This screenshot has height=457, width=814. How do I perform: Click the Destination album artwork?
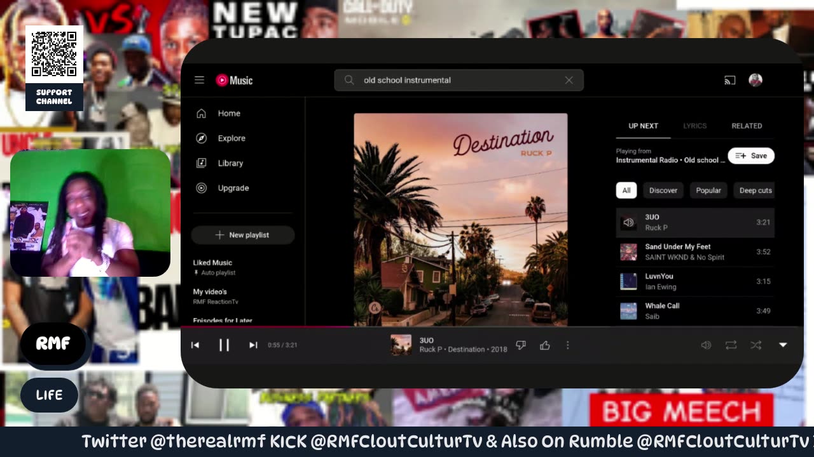(x=460, y=220)
